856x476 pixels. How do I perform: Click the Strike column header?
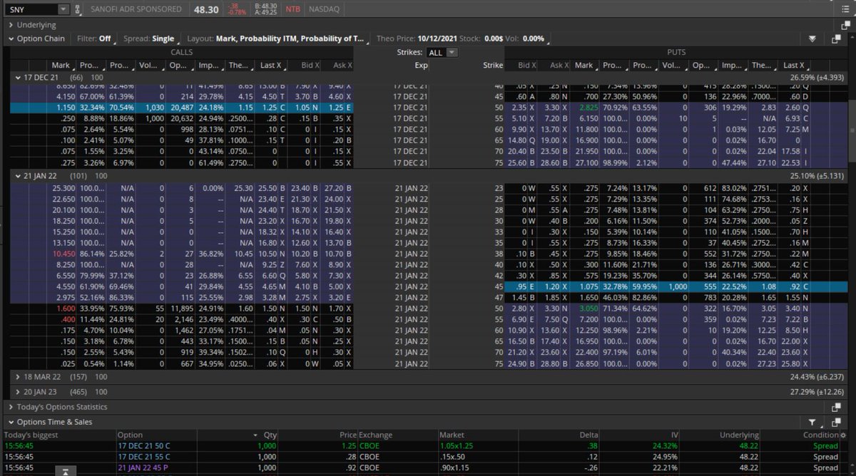point(492,65)
